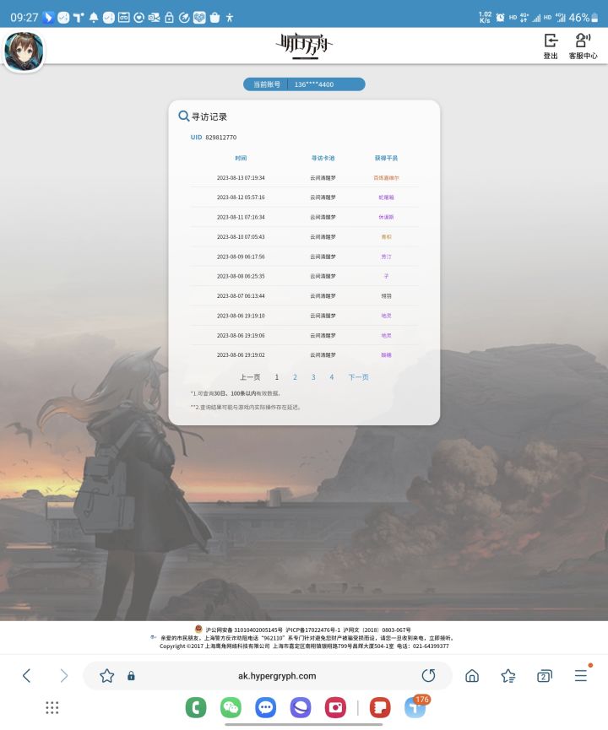Click account number 136****4400
The image size is (608, 730).
coord(314,84)
